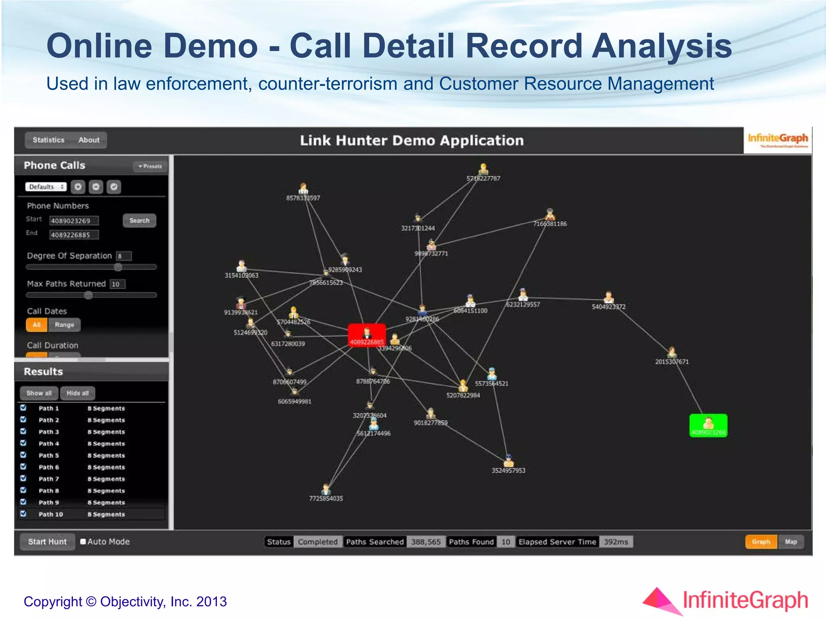Uncheck the Path 4 checkbox
826x620 pixels.
pyautogui.click(x=23, y=443)
